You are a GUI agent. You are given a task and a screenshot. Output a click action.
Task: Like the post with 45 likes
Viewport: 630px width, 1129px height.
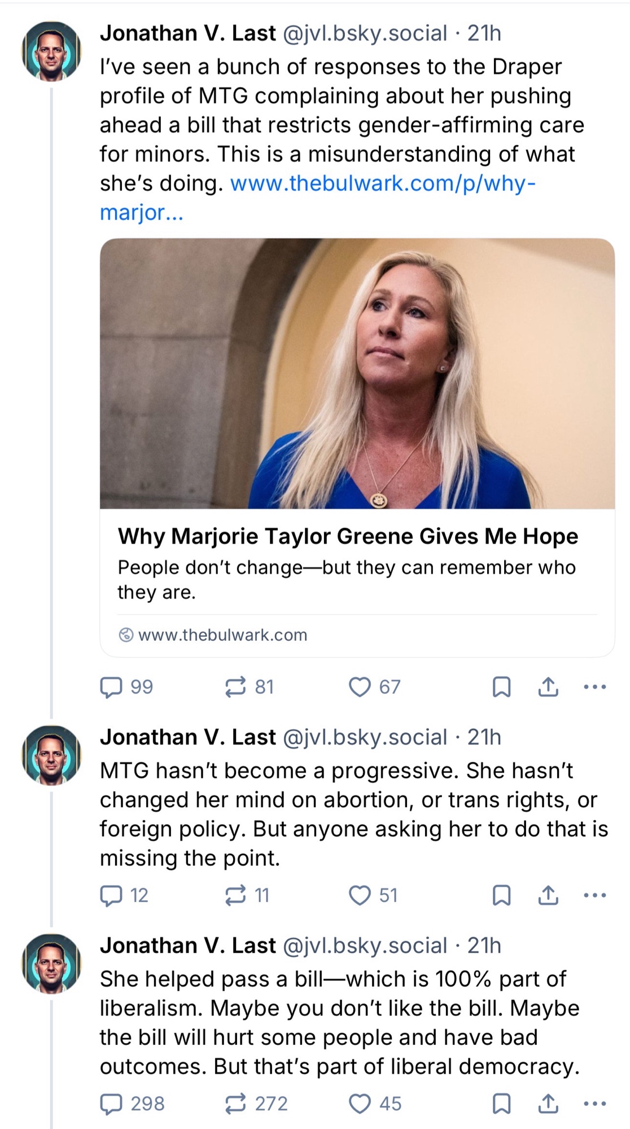pyautogui.click(x=360, y=1104)
